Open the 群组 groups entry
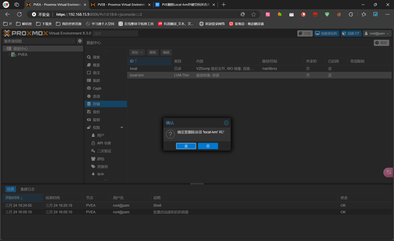Viewport: 394px width, 241px height. pyautogui.click(x=106, y=159)
